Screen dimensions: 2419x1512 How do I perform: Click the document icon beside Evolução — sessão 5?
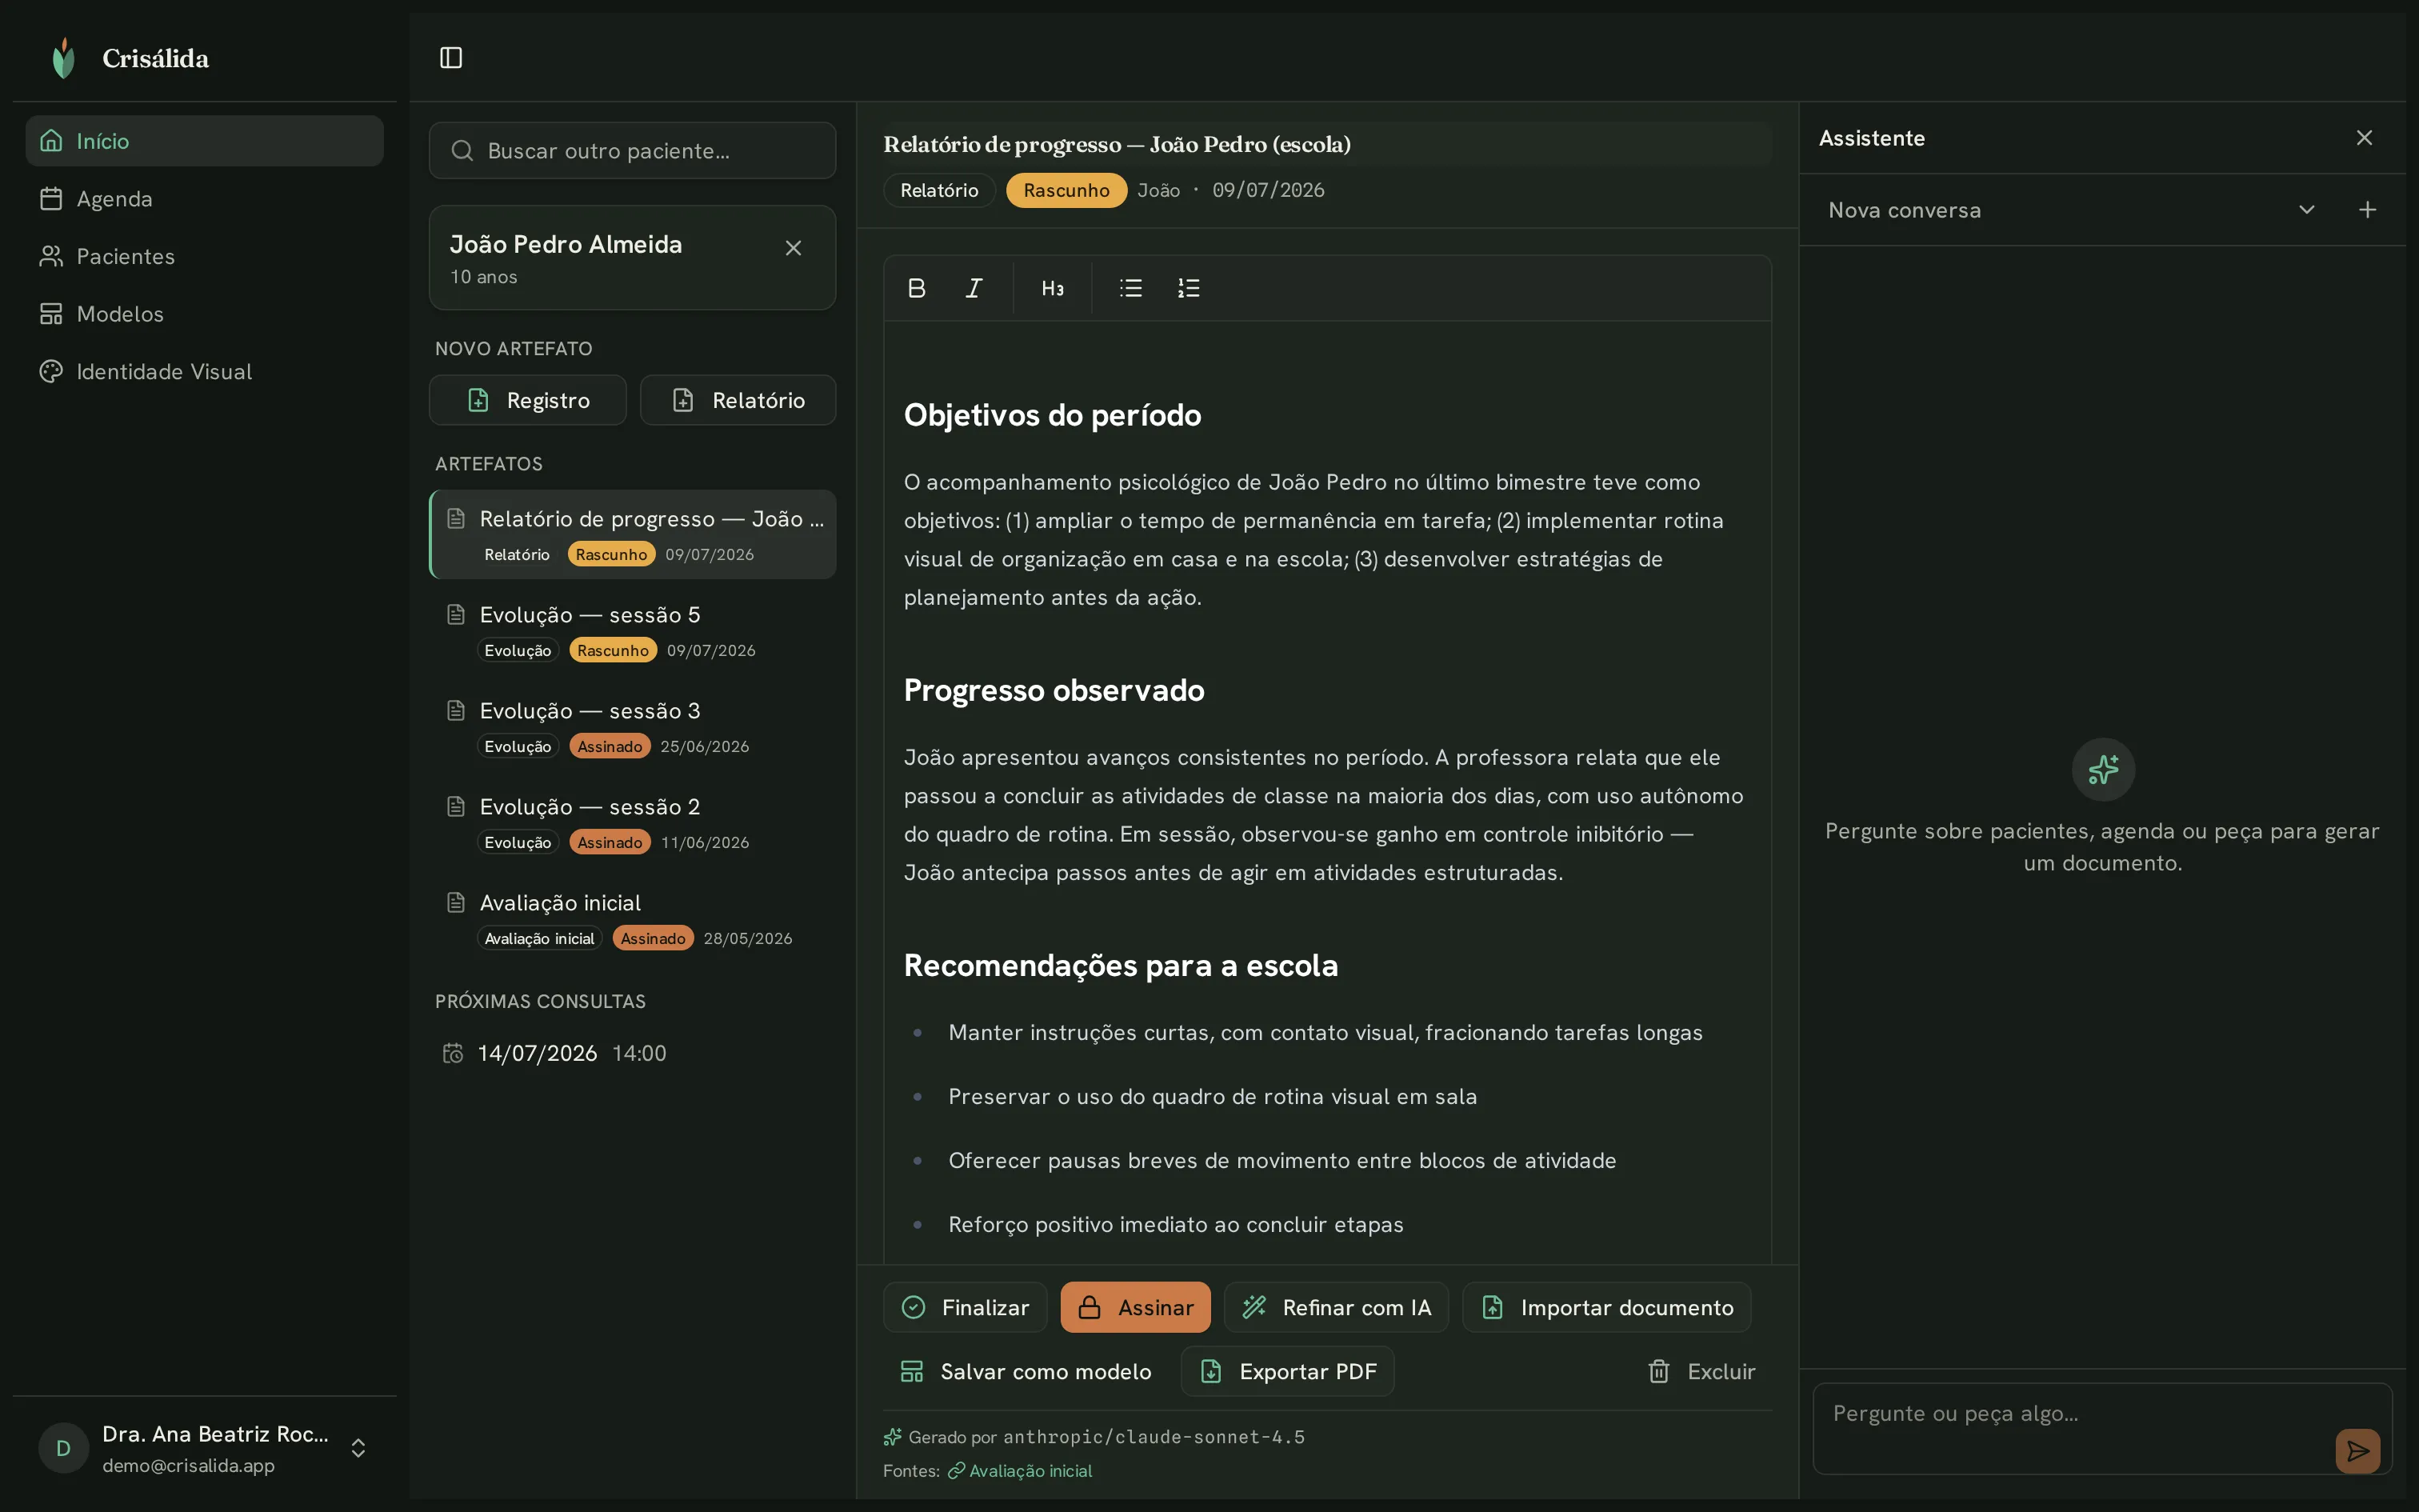(456, 614)
